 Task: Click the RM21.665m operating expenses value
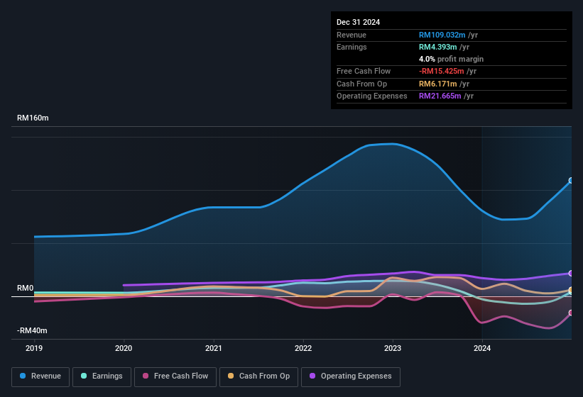click(440, 96)
